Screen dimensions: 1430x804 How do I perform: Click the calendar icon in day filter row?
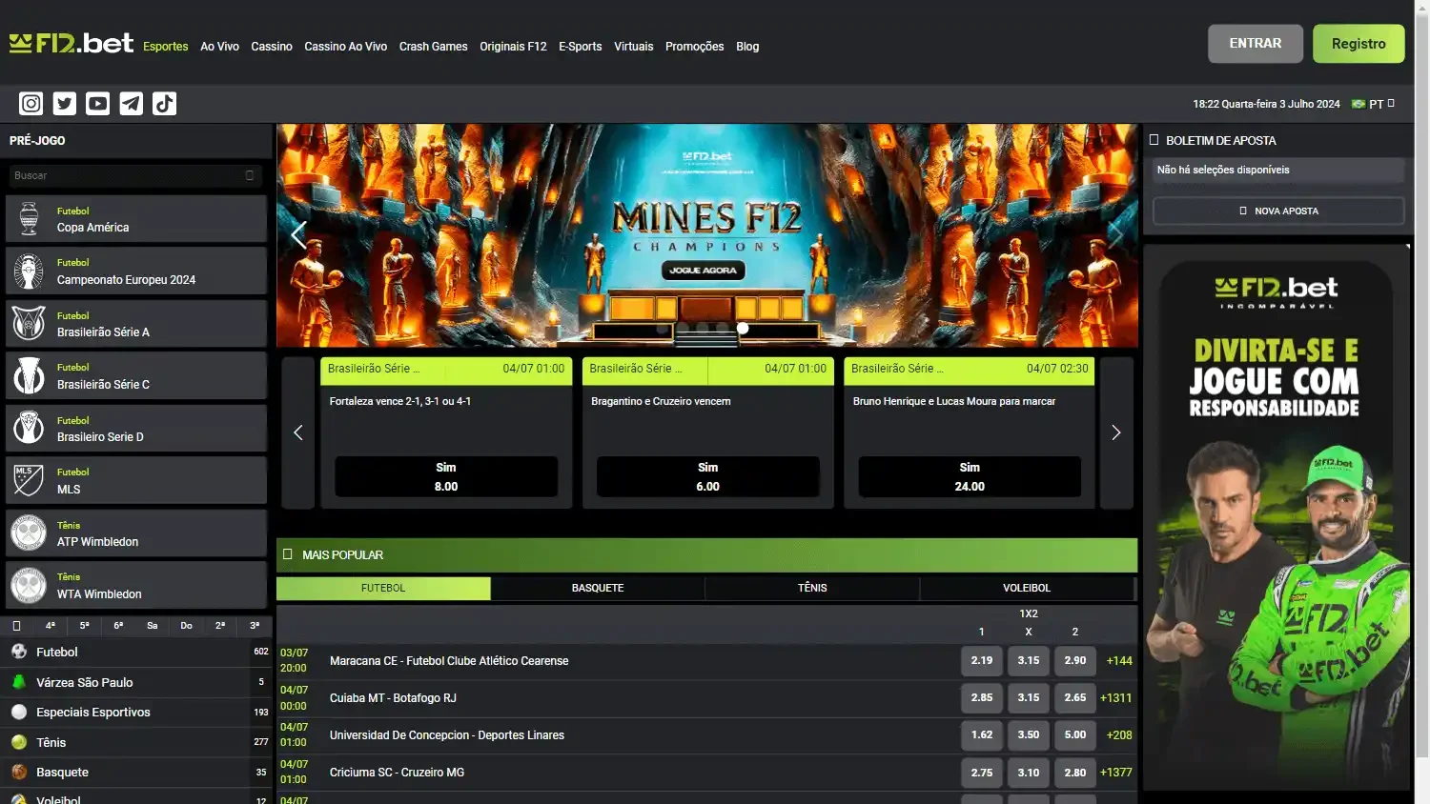point(16,626)
